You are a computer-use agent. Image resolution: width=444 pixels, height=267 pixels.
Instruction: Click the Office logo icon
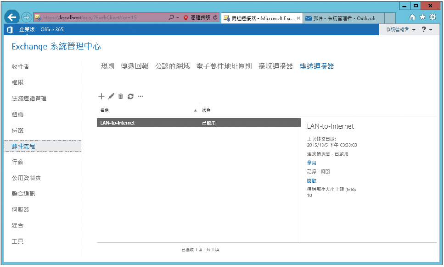[x=10, y=30]
